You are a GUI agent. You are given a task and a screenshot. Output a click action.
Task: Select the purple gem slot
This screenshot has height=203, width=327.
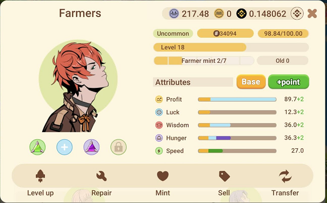[91, 147]
